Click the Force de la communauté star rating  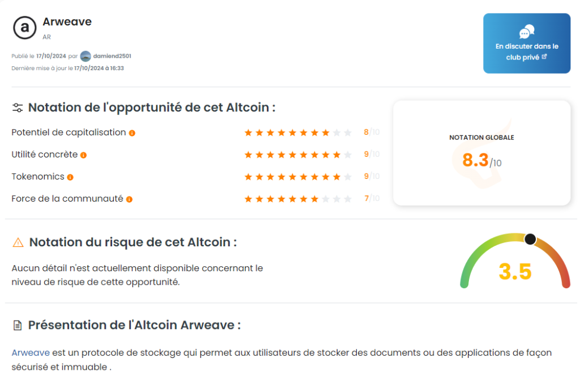click(298, 199)
